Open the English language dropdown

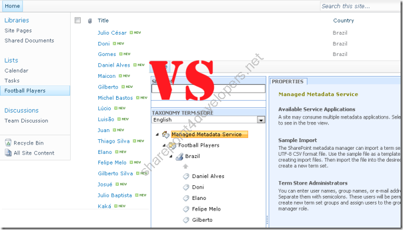pos(261,120)
